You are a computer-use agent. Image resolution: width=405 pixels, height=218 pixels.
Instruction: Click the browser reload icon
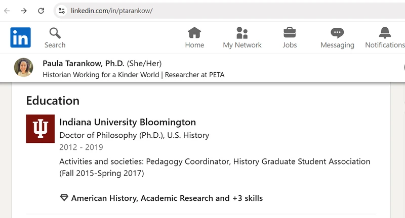[x=41, y=11]
